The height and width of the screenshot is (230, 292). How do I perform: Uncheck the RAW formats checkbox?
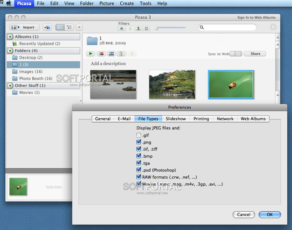pos(139,177)
